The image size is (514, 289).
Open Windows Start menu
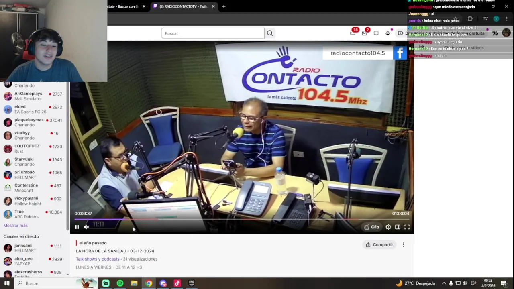tap(7, 283)
